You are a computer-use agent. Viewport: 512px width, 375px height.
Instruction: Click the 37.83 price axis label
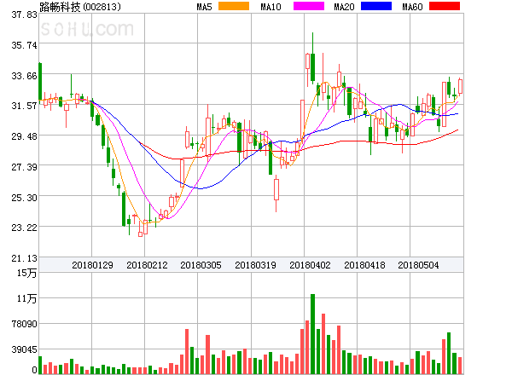point(24,14)
